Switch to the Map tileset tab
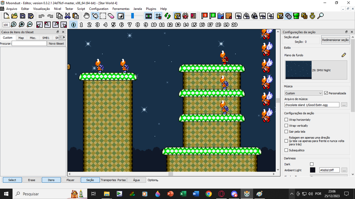This screenshot has height=199, width=355. click(x=21, y=38)
